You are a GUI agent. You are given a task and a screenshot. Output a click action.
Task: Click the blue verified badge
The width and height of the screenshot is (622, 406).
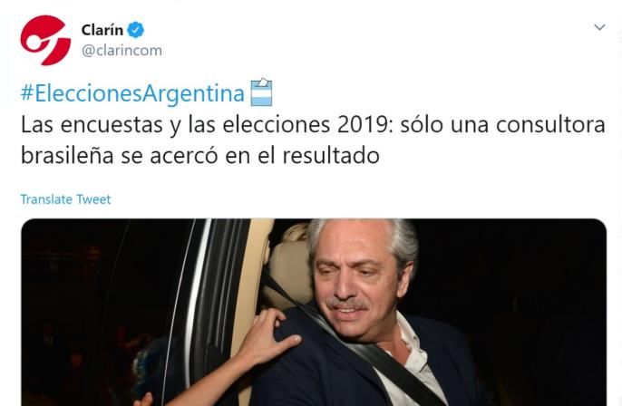tap(136, 30)
